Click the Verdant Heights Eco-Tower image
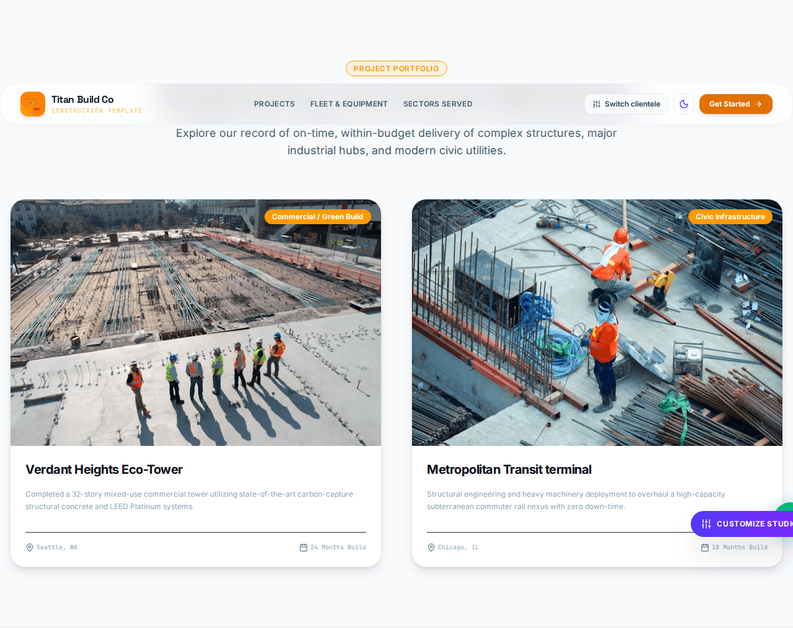793x628 pixels. click(x=196, y=323)
